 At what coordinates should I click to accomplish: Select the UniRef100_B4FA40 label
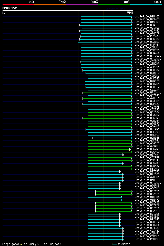point(147,45)
